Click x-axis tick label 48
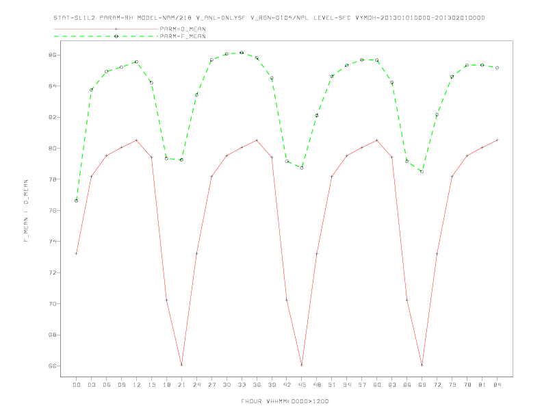The width and height of the screenshot is (542, 419). pos(317,385)
